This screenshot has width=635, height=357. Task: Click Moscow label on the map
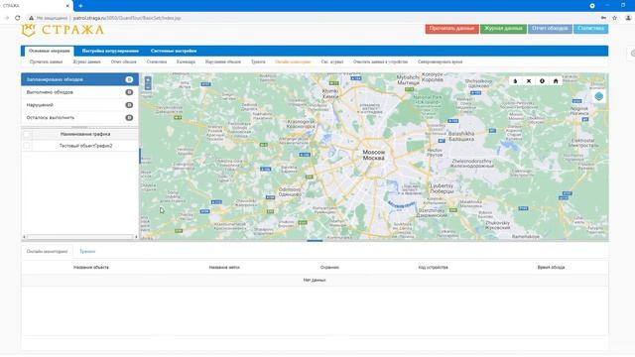[x=373, y=155]
